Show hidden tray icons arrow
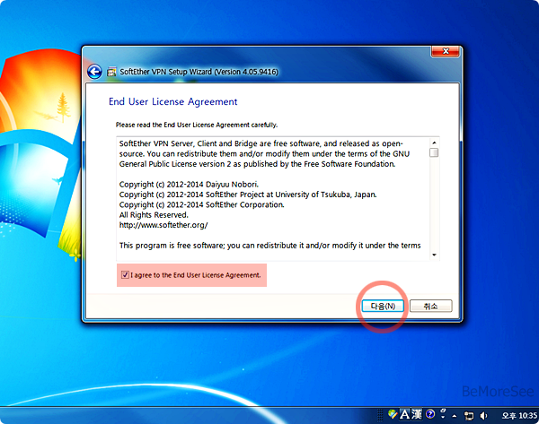 tap(455, 416)
